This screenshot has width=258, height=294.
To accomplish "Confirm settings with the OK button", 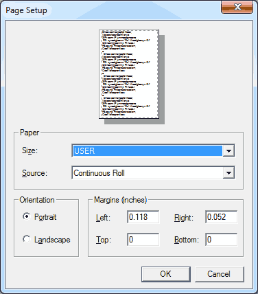I will click(166, 274).
